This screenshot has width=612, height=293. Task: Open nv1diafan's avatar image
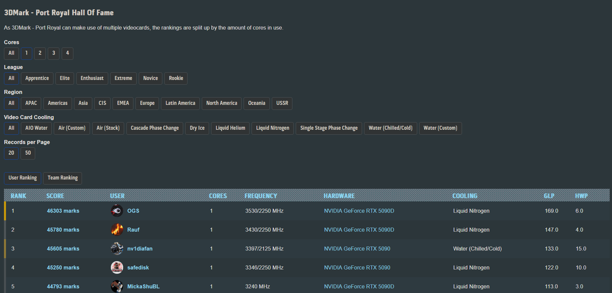point(117,248)
